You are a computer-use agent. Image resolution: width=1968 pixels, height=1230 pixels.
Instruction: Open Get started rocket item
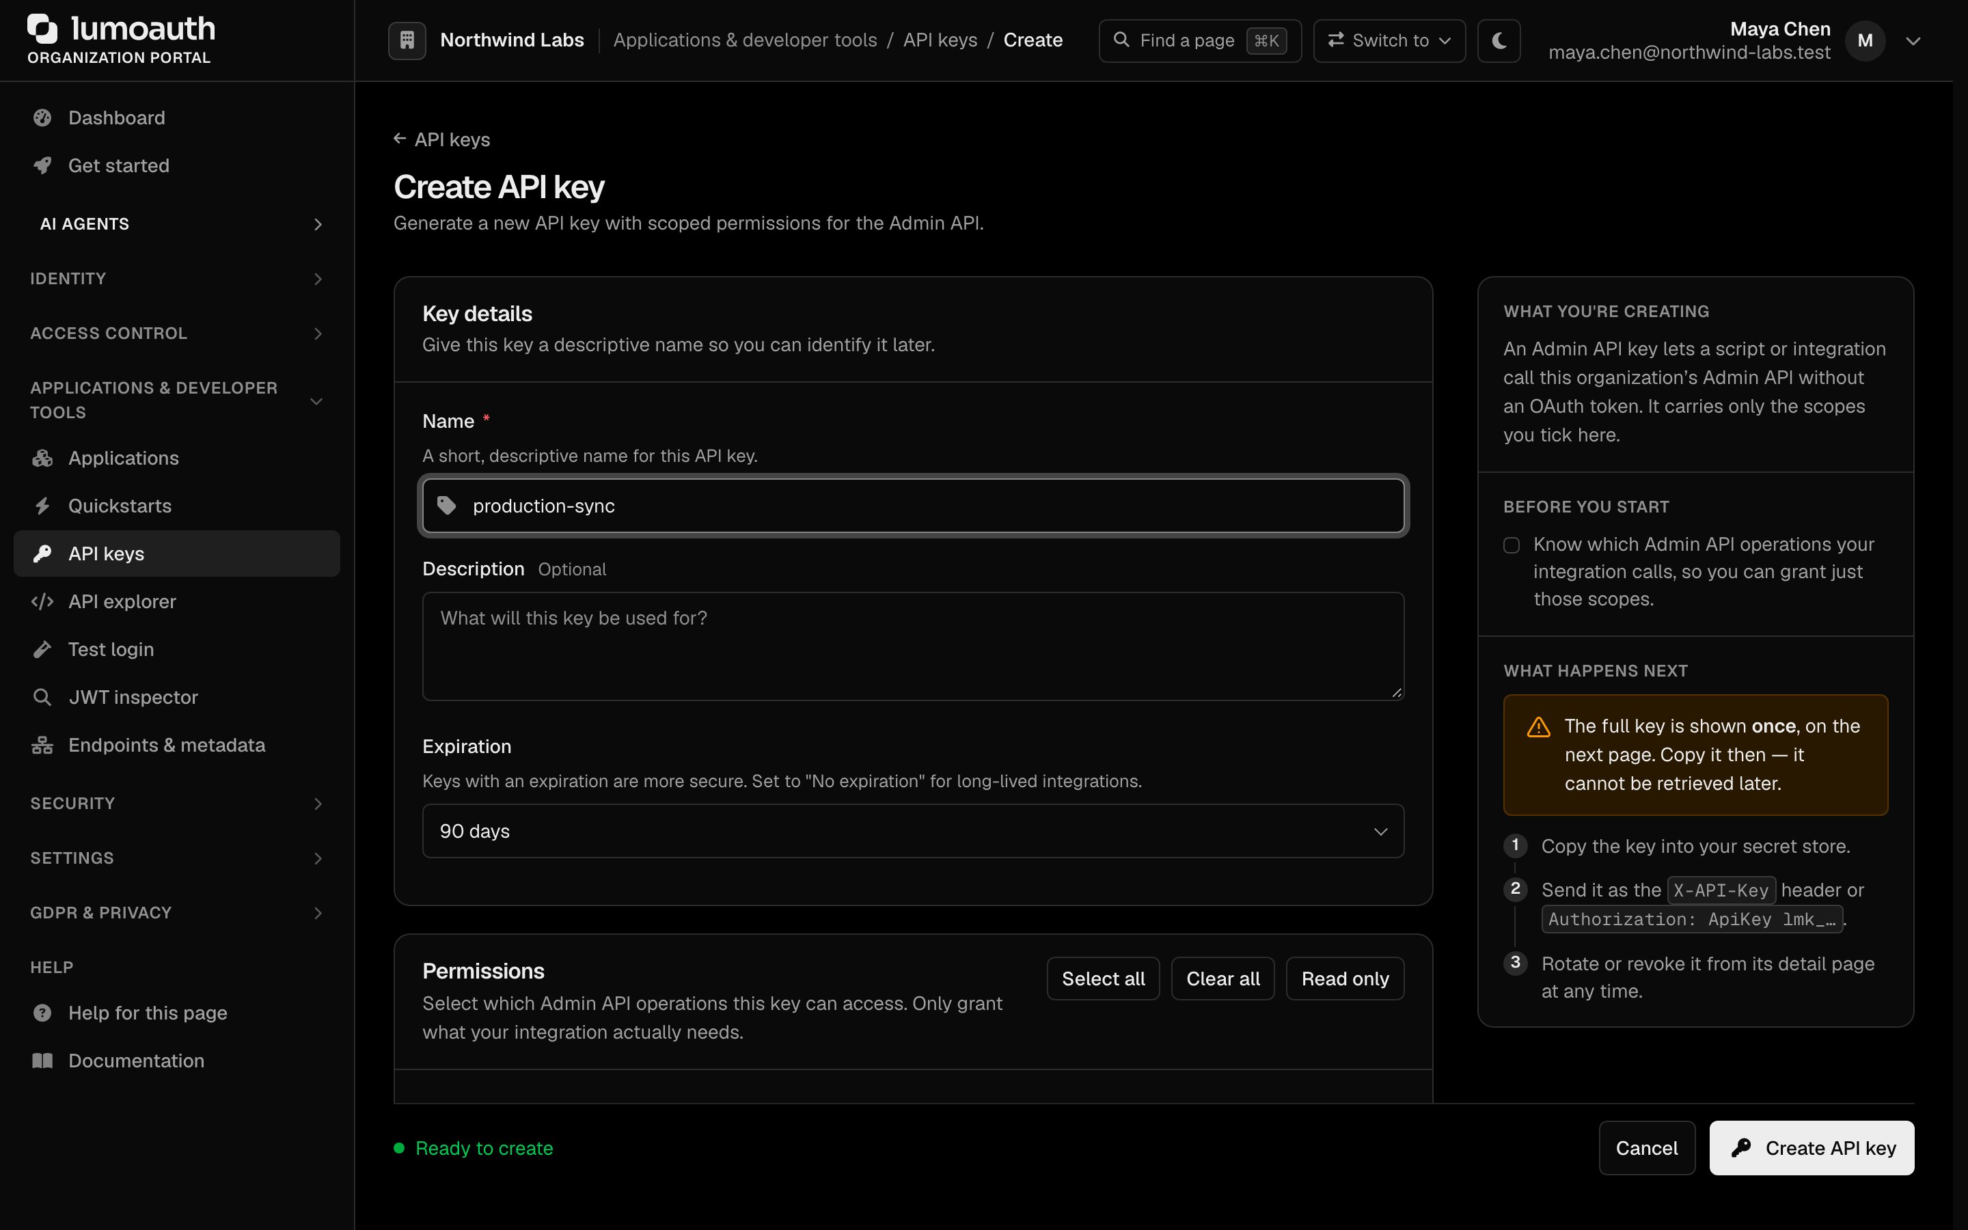176,166
